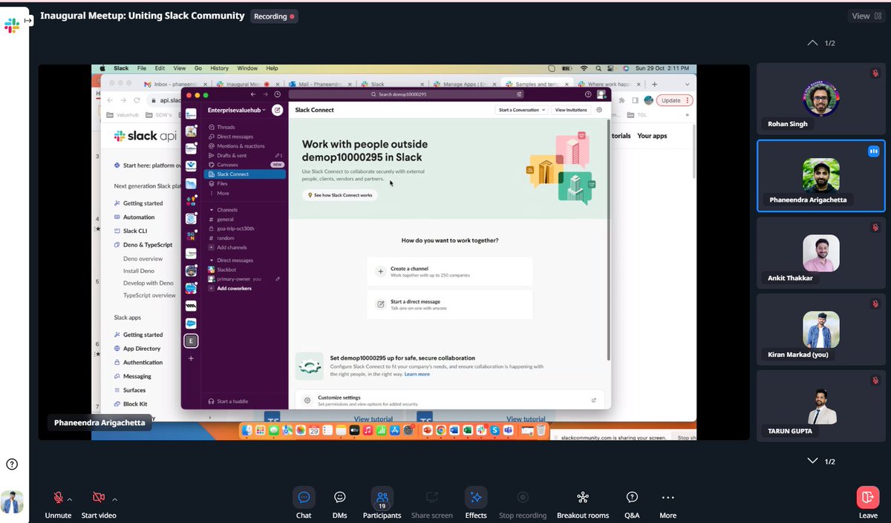Click the muted mic icon on Ankit Thakkar's tile
The height and width of the screenshot is (523, 891).
[875, 228]
